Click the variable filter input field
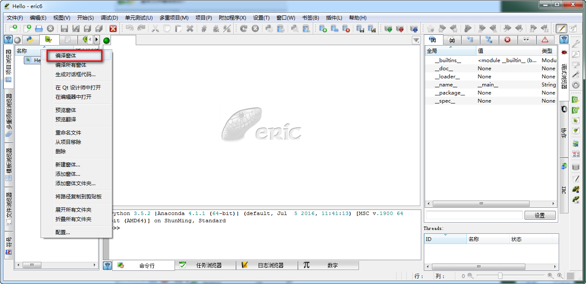 coord(474,215)
